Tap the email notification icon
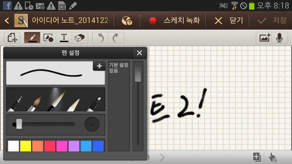 (x=40, y=6)
